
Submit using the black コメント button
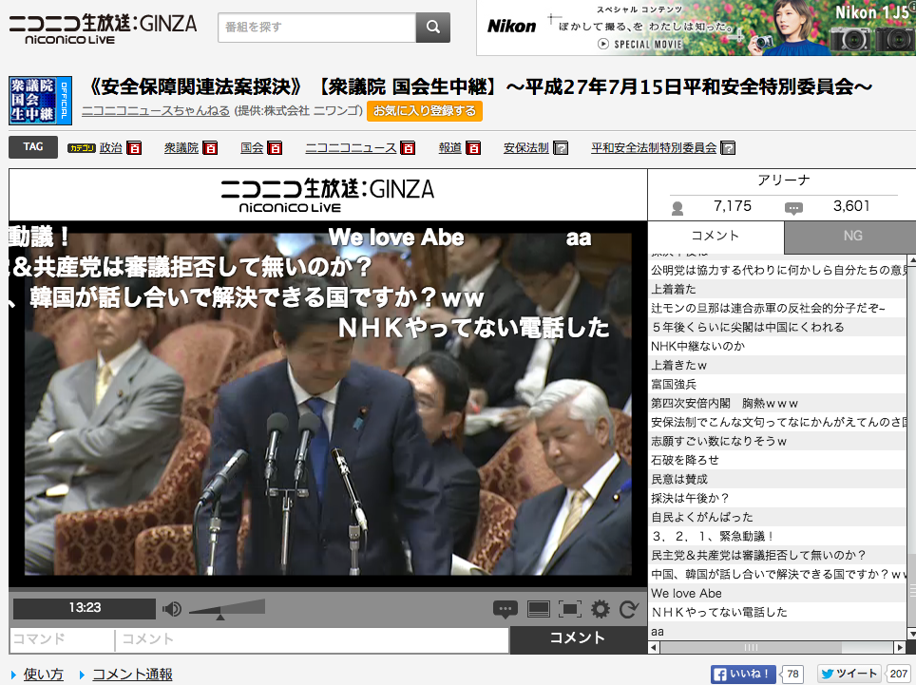(x=578, y=638)
